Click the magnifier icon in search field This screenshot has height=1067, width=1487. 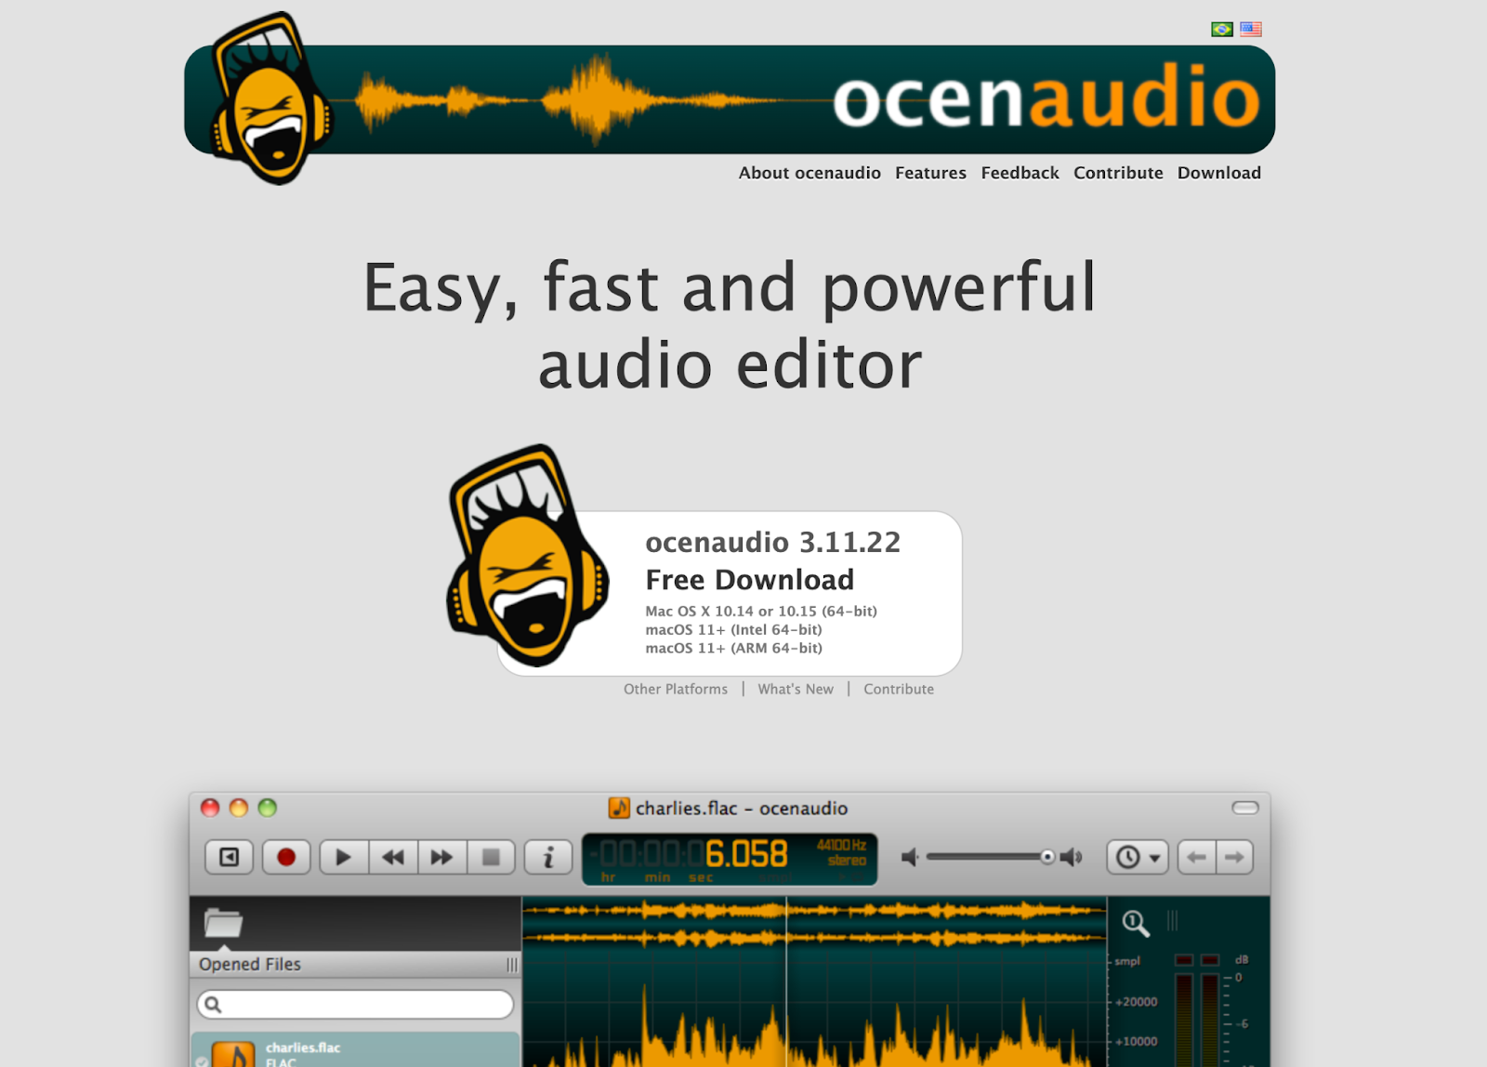click(x=213, y=1005)
